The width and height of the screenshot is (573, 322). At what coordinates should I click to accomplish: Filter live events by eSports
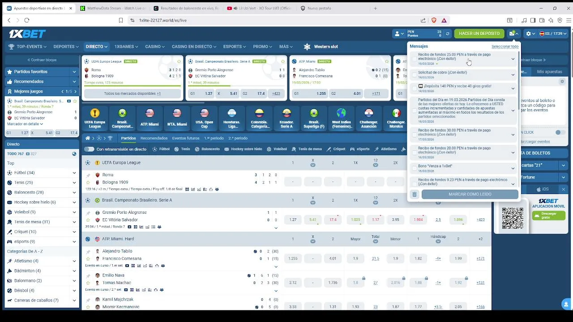click(360, 149)
